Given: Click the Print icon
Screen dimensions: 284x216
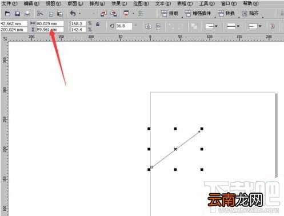Looking at the screenshot, I should tap(27, 14).
